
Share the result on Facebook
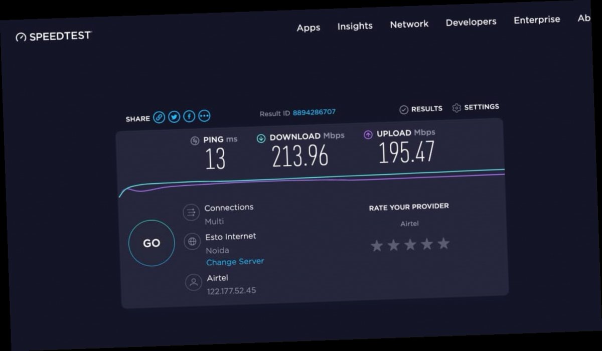pyautogui.click(x=189, y=116)
